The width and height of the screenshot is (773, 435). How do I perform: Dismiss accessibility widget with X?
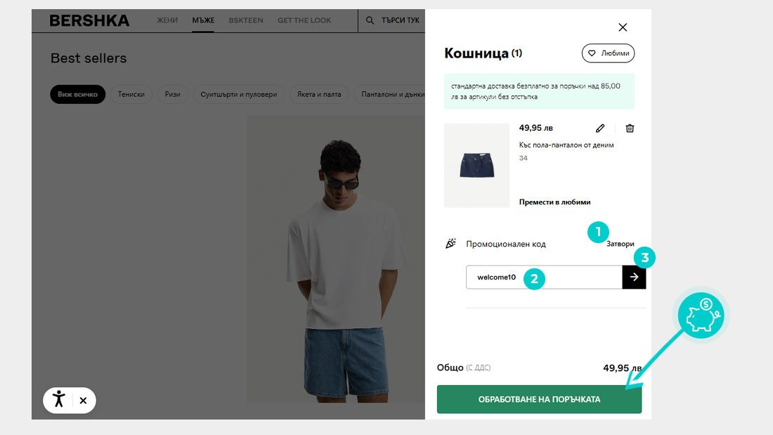[83, 401]
